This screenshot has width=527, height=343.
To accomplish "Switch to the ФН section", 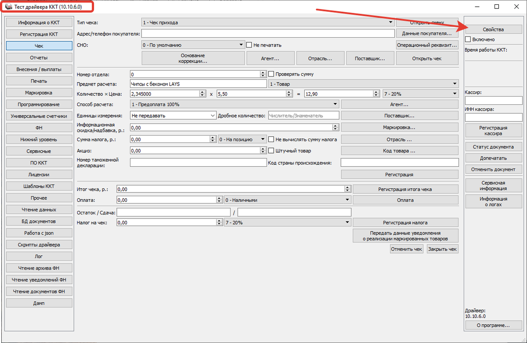I will point(39,128).
